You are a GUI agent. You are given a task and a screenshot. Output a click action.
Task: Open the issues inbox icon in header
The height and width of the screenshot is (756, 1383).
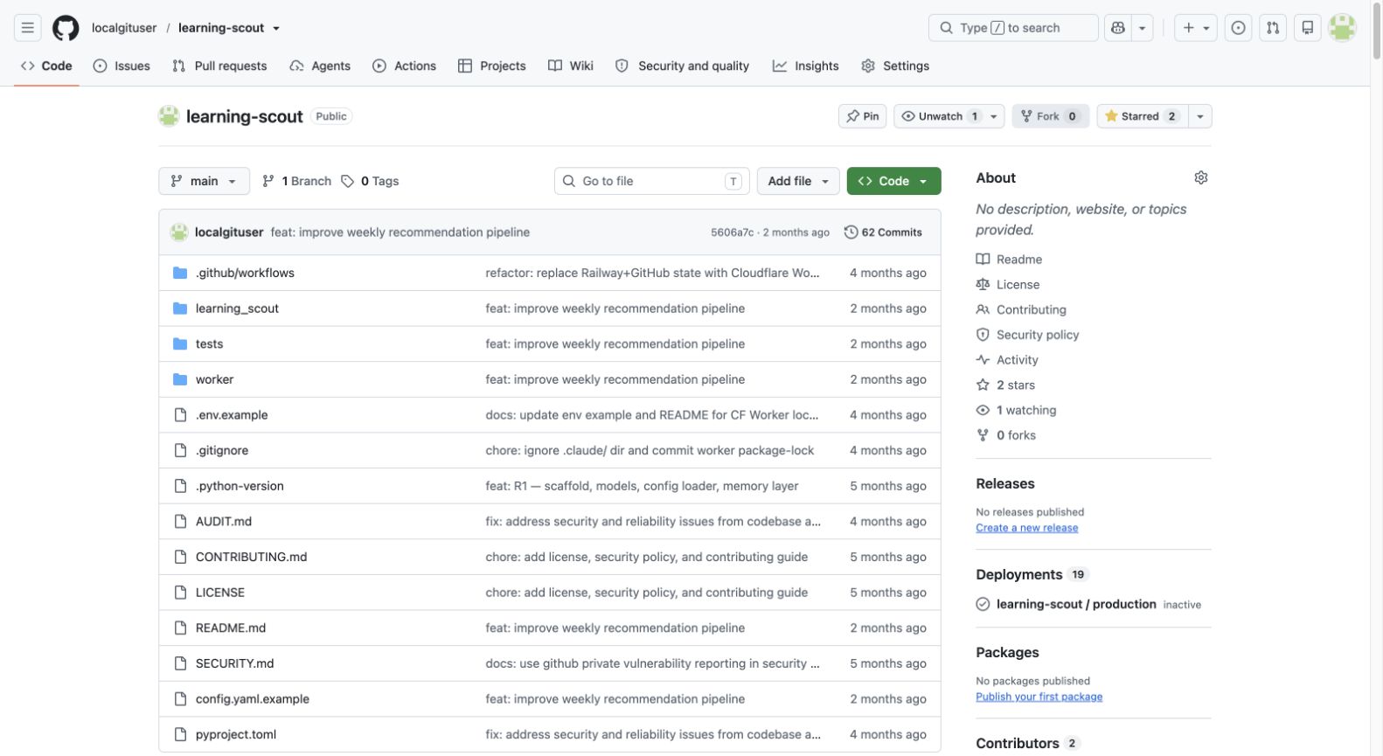[x=1238, y=28]
